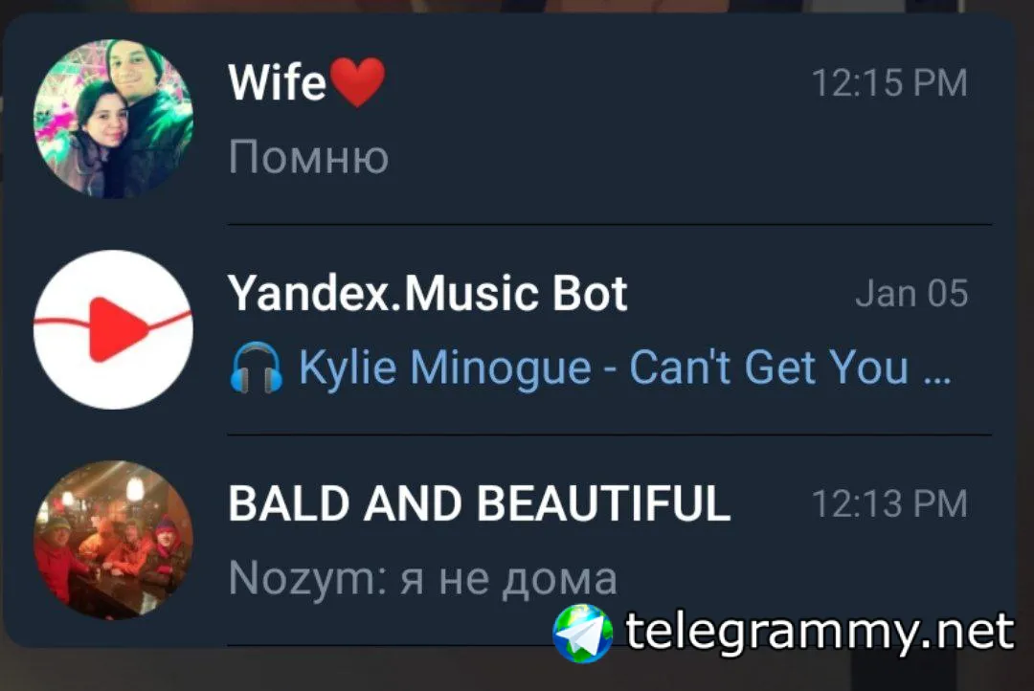Select the Wife chat name
Image resolution: width=1034 pixels, height=691 pixels.
(277, 82)
